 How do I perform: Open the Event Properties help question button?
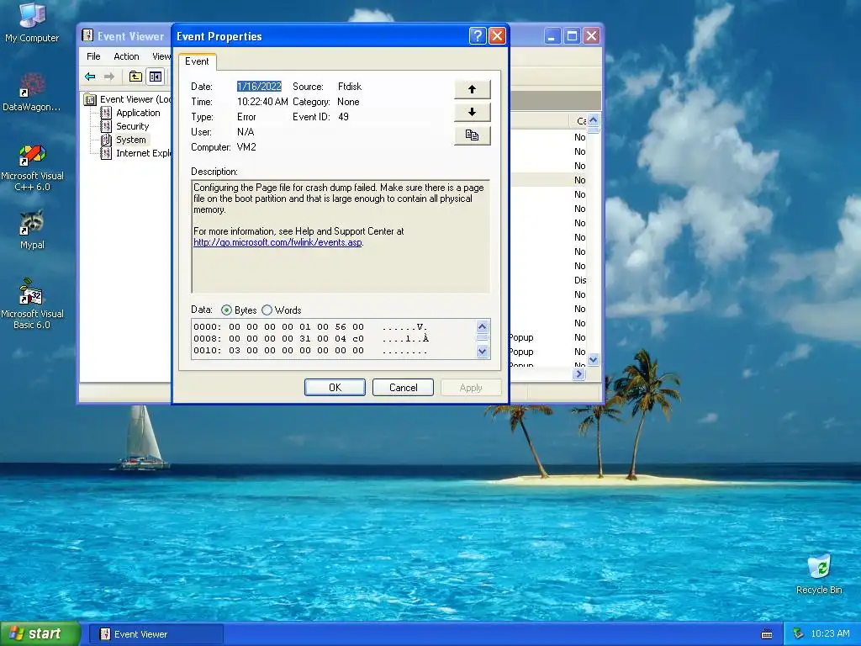pos(478,36)
